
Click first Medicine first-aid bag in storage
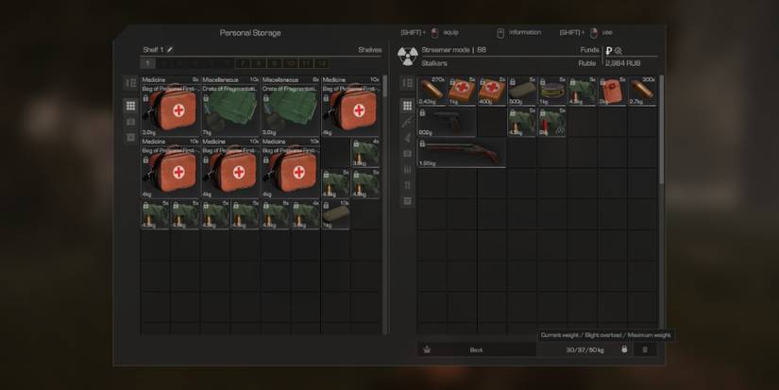169,109
